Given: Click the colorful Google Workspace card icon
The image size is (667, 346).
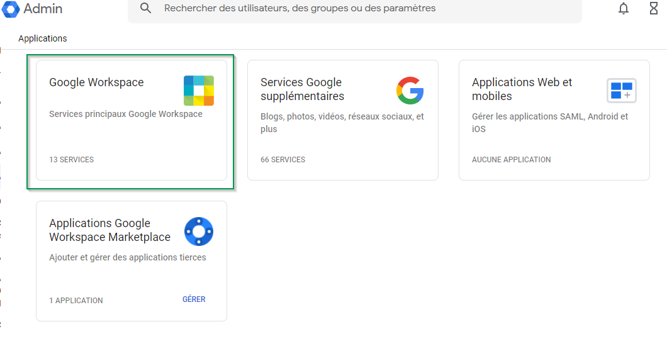Looking at the screenshot, I should 199,91.
